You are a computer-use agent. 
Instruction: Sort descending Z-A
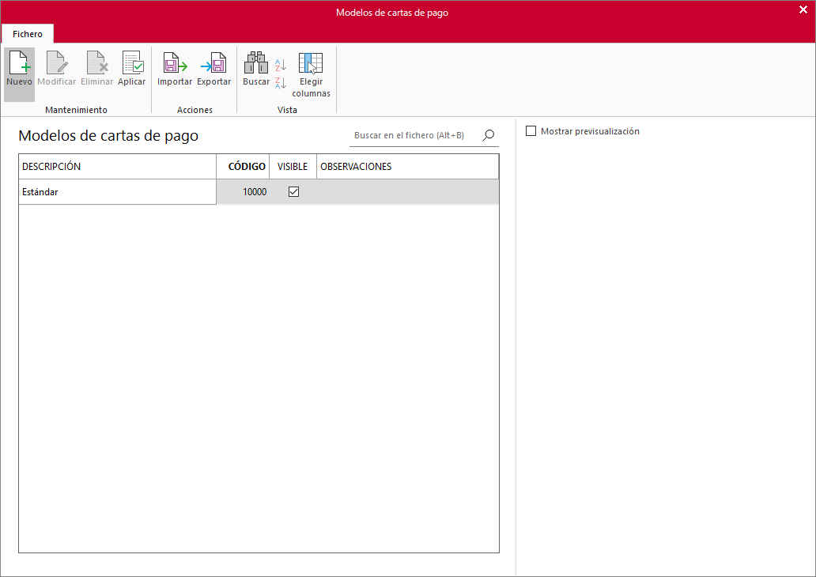(x=281, y=83)
